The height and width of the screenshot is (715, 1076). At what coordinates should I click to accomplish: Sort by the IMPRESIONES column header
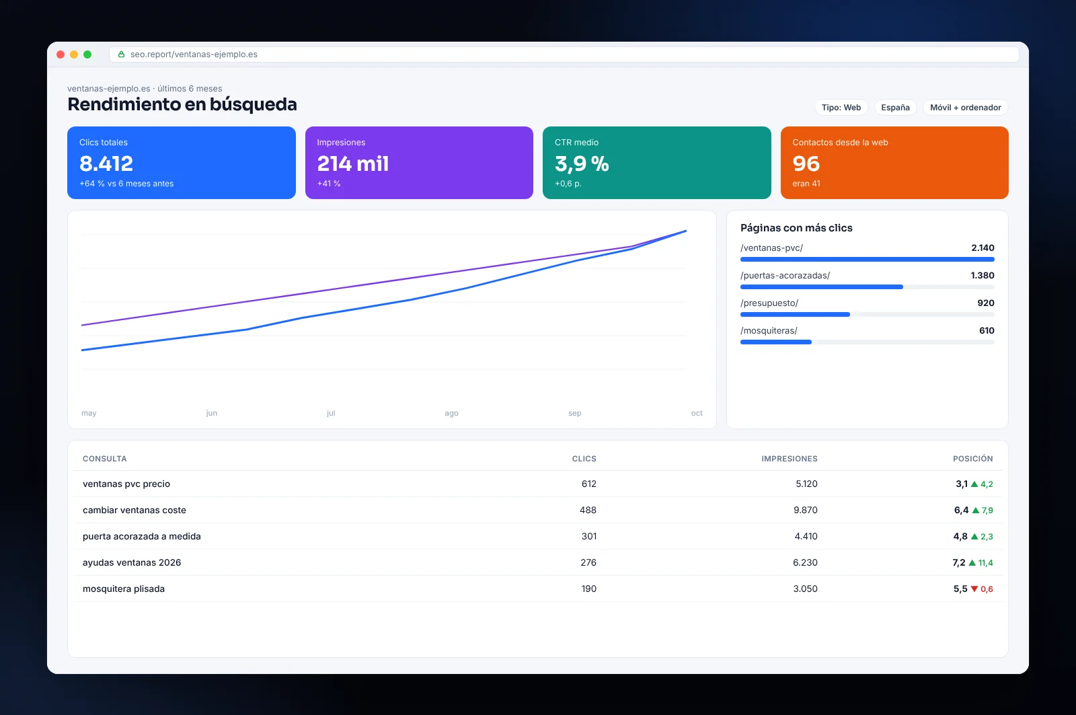tap(790, 459)
